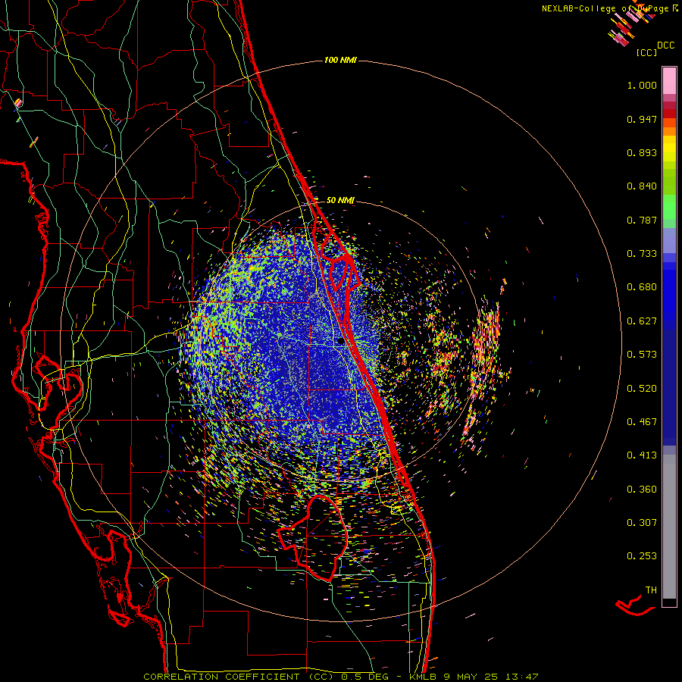Select the 0.787 scale value

tap(642, 220)
